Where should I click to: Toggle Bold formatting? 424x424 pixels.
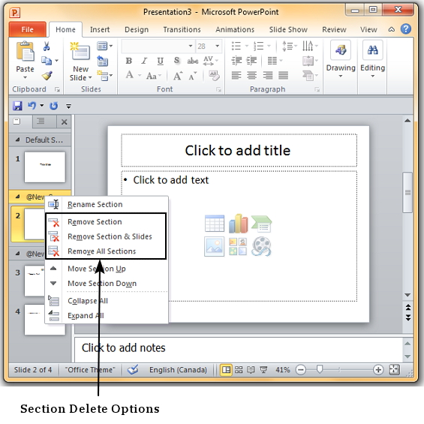129,61
